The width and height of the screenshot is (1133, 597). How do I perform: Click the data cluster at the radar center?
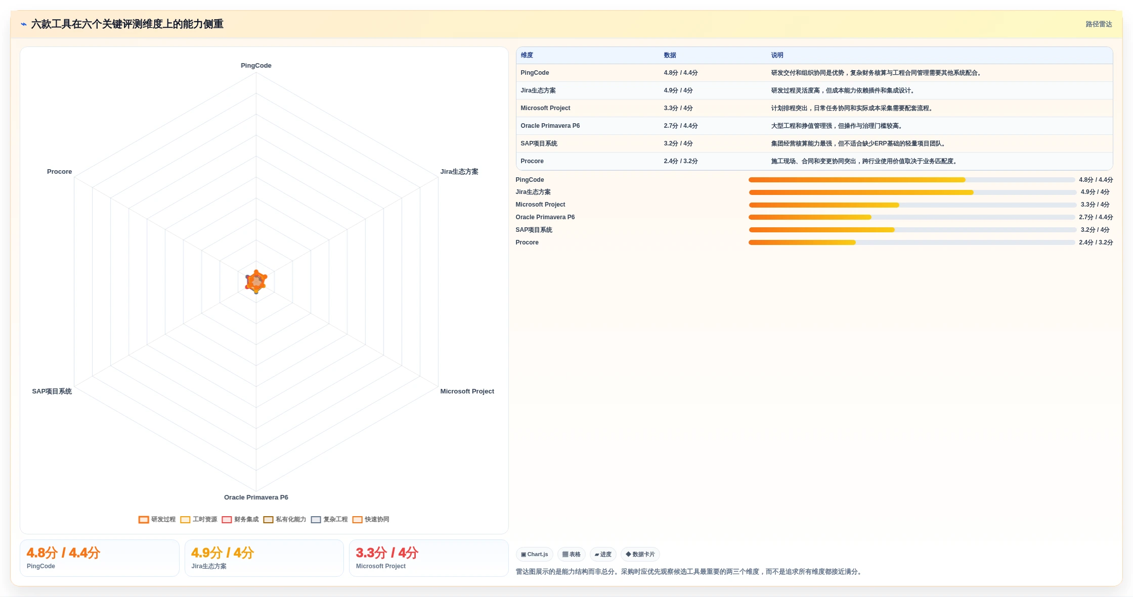(256, 282)
